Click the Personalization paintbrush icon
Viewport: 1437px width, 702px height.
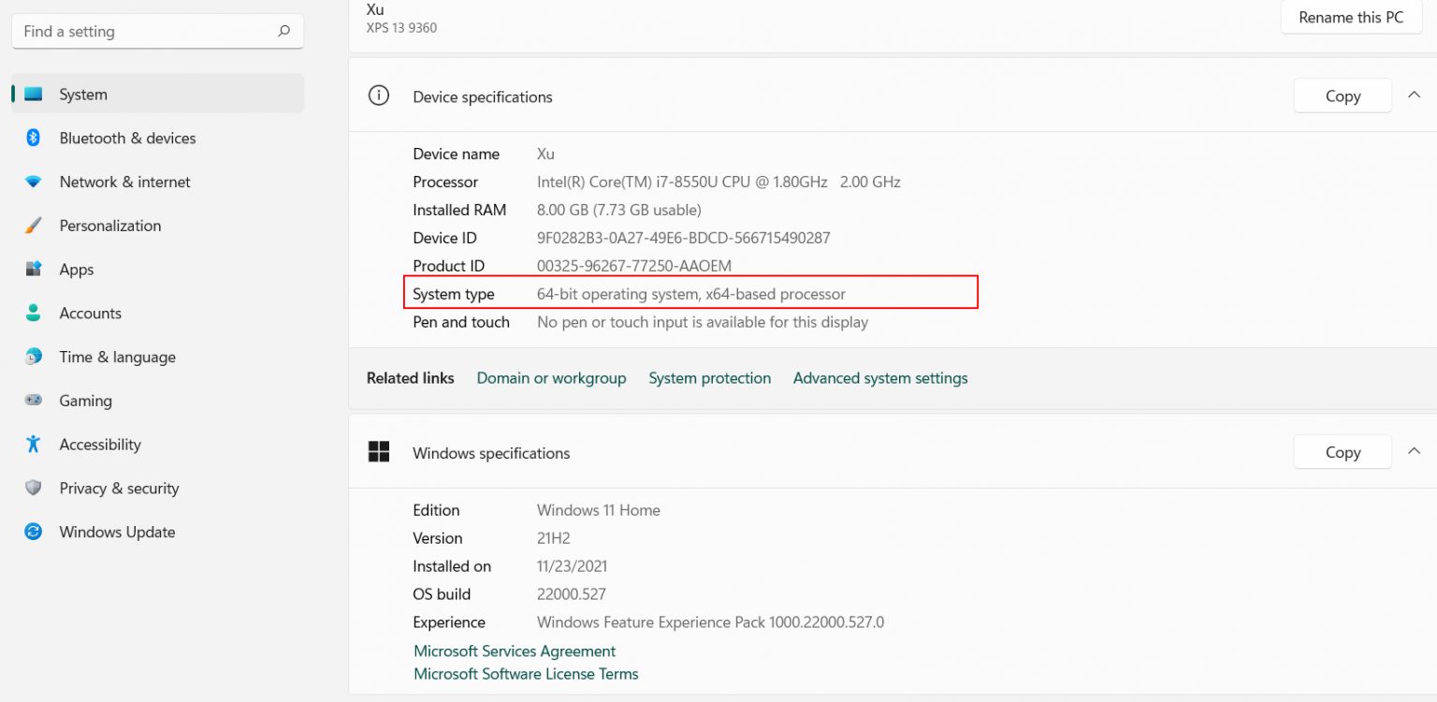click(x=34, y=226)
